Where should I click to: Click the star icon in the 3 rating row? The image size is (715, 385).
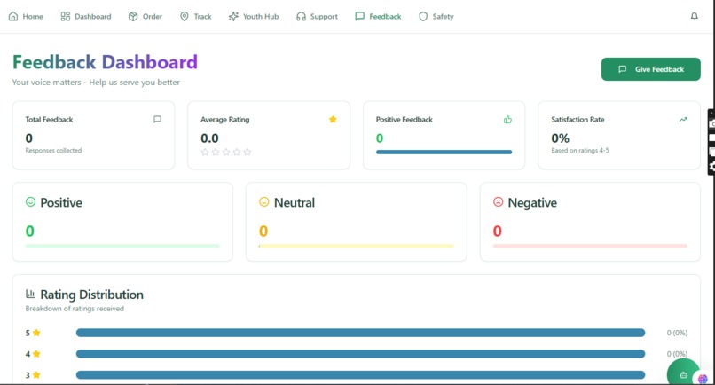36,375
